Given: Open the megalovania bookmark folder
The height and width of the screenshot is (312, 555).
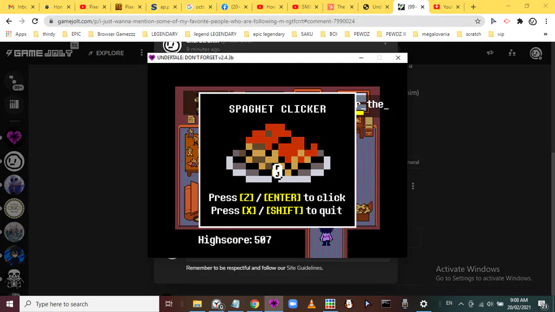Looking at the screenshot, I should pos(431,35).
